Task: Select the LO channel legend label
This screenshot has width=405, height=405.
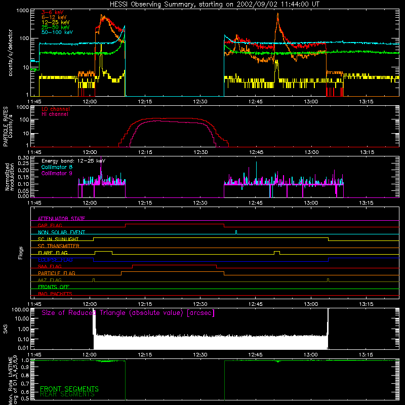Action: [55, 109]
